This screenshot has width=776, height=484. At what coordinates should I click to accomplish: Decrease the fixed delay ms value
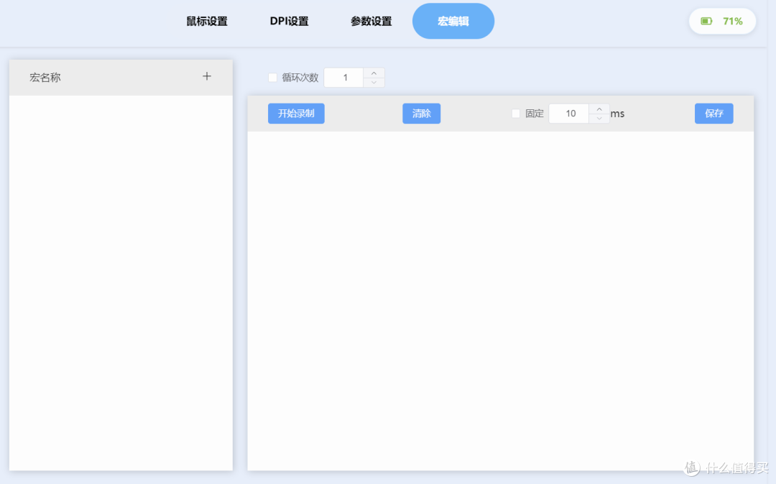click(x=599, y=119)
